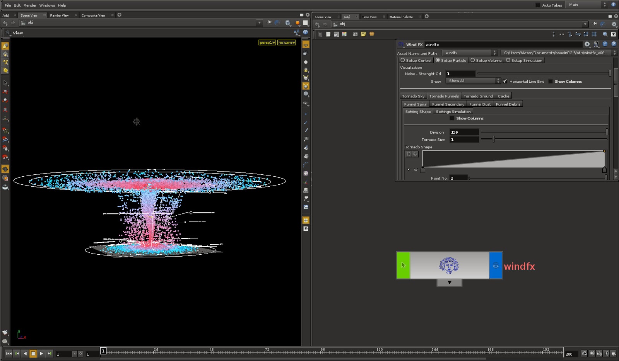The image size is (619, 361).
Task: Select the Setup Particle radio option
Action: pos(438,60)
